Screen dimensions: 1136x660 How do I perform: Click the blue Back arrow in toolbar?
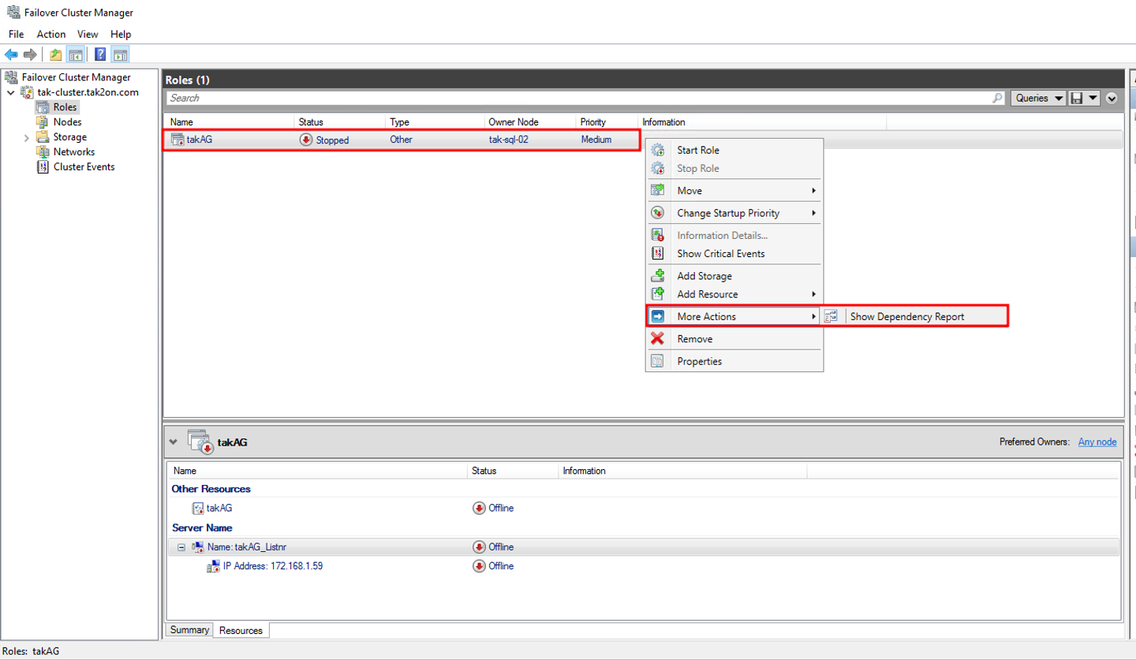pos(11,54)
